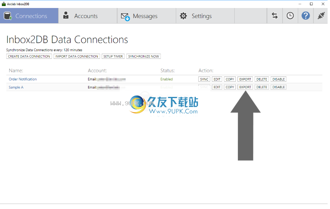
Task: Open Setup Timer
Action: tap(113, 56)
